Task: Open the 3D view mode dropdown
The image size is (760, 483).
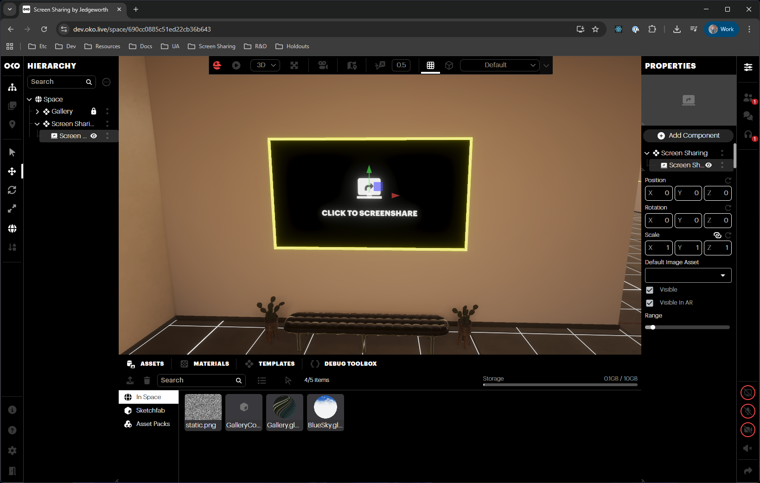Action: [x=266, y=65]
